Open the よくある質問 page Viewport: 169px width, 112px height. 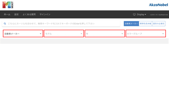click(x=29, y=15)
